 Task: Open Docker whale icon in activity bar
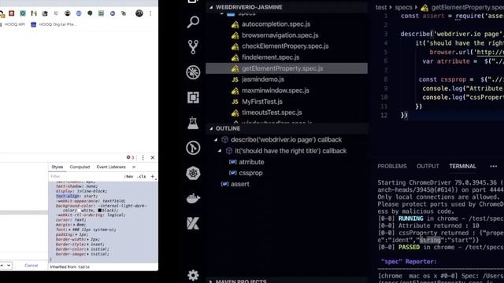tap(193, 198)
